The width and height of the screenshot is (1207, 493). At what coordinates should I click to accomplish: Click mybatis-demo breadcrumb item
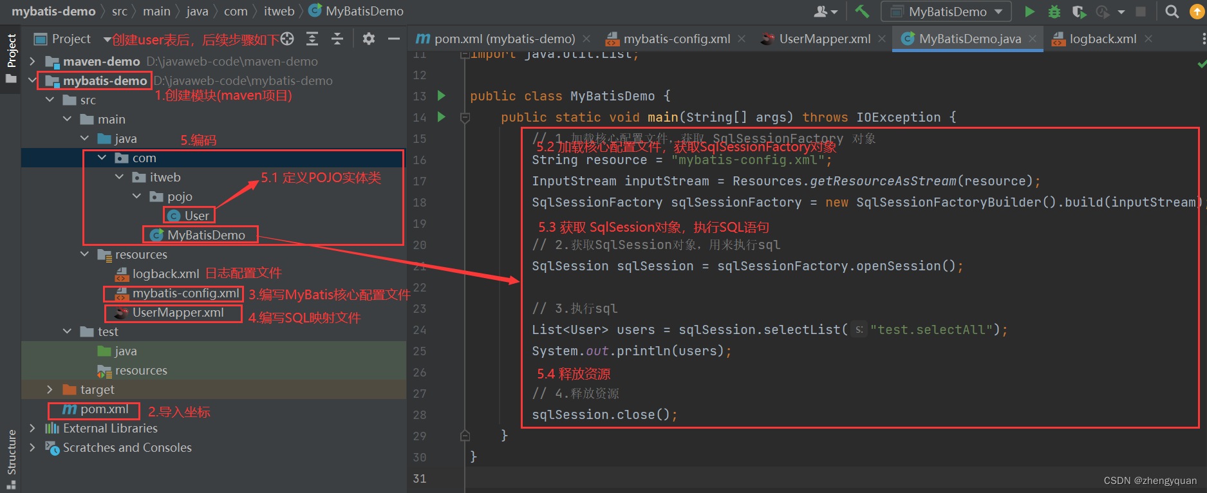[53, 11]
